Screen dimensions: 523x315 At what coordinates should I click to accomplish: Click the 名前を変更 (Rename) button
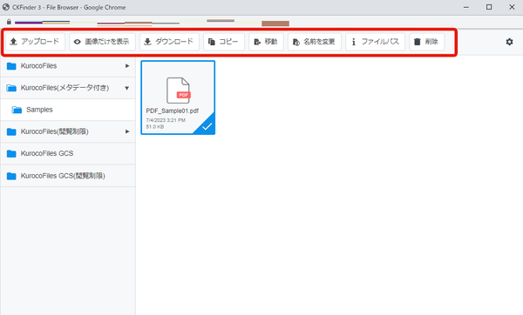coord(314,42)
